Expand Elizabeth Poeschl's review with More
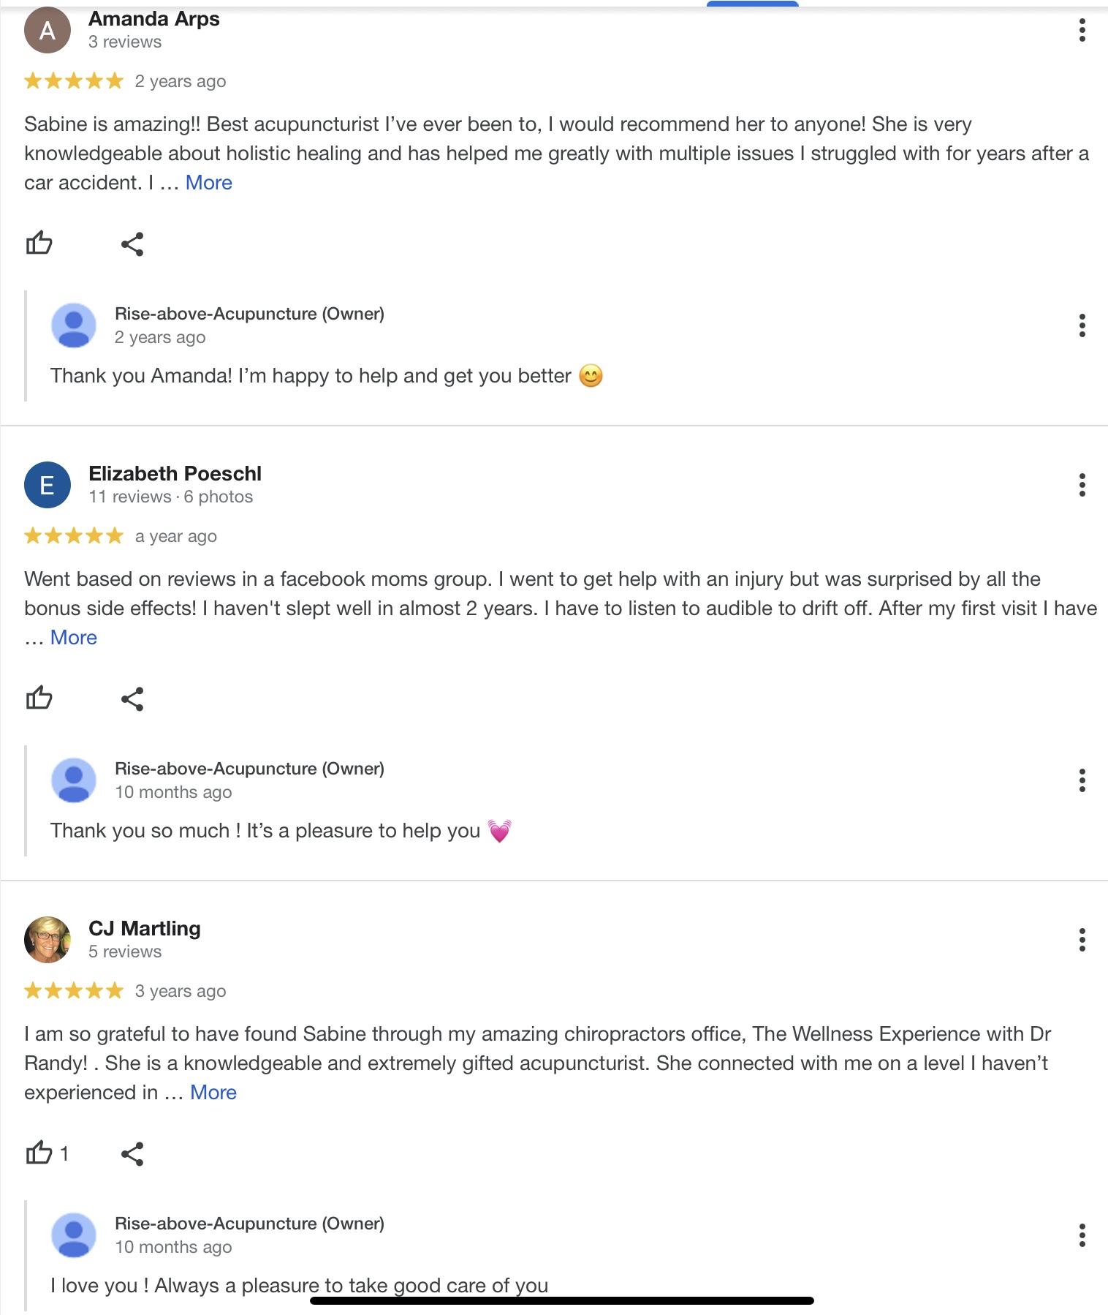 coord(73,638)
